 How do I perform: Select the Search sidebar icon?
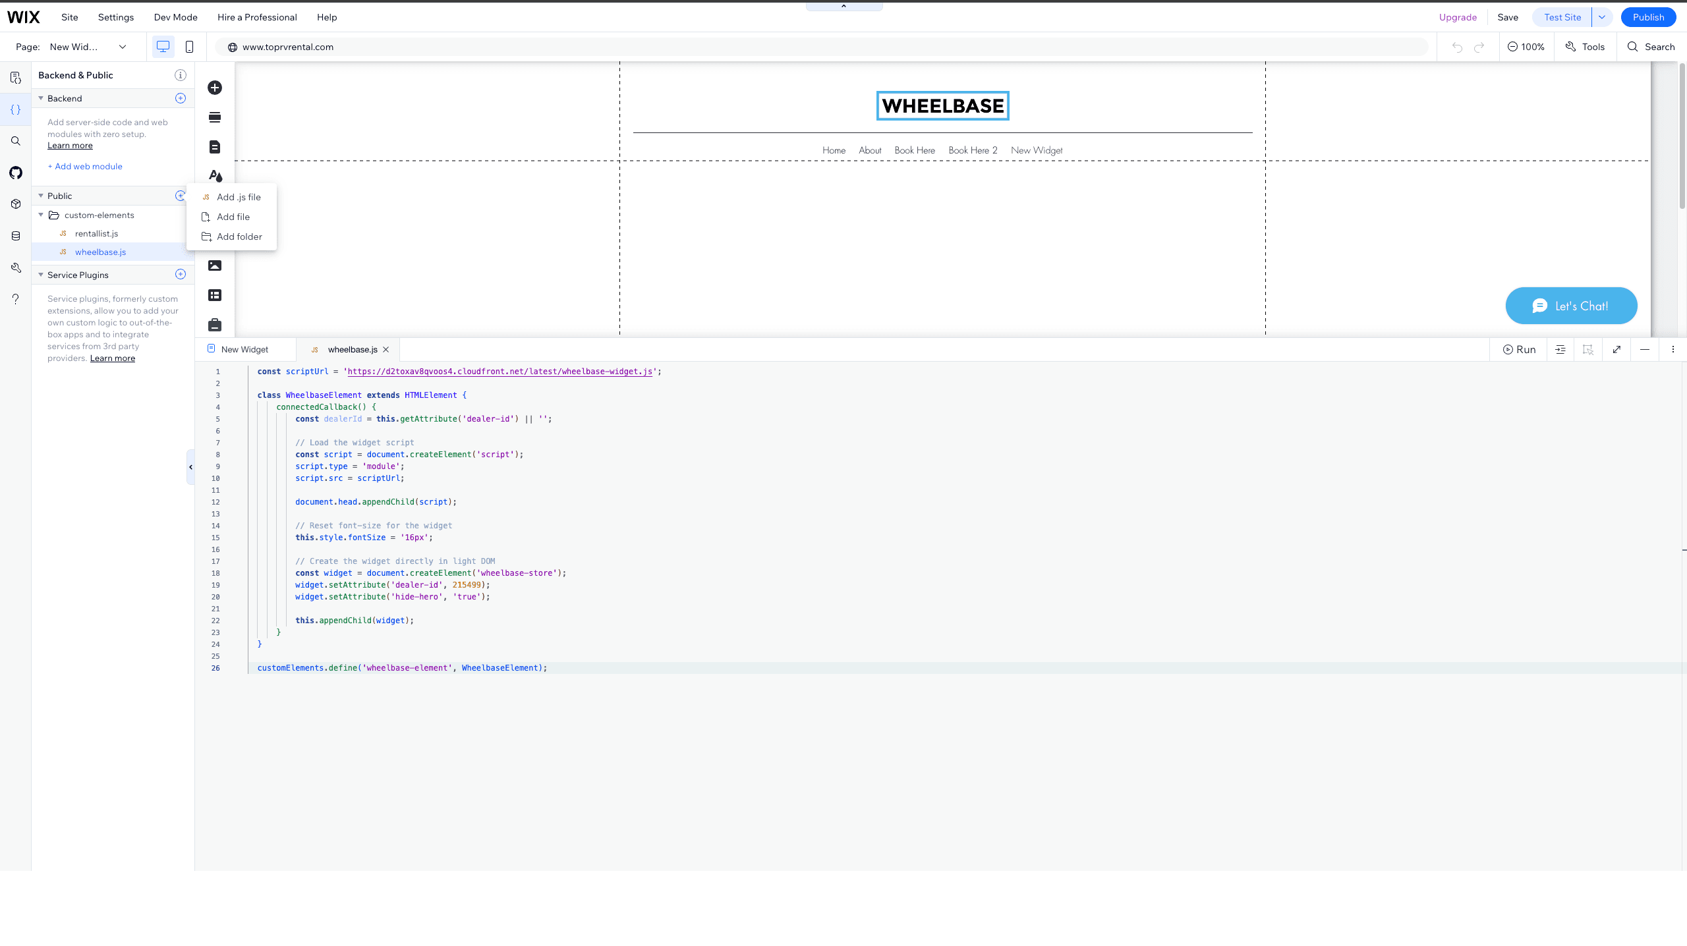15,140
